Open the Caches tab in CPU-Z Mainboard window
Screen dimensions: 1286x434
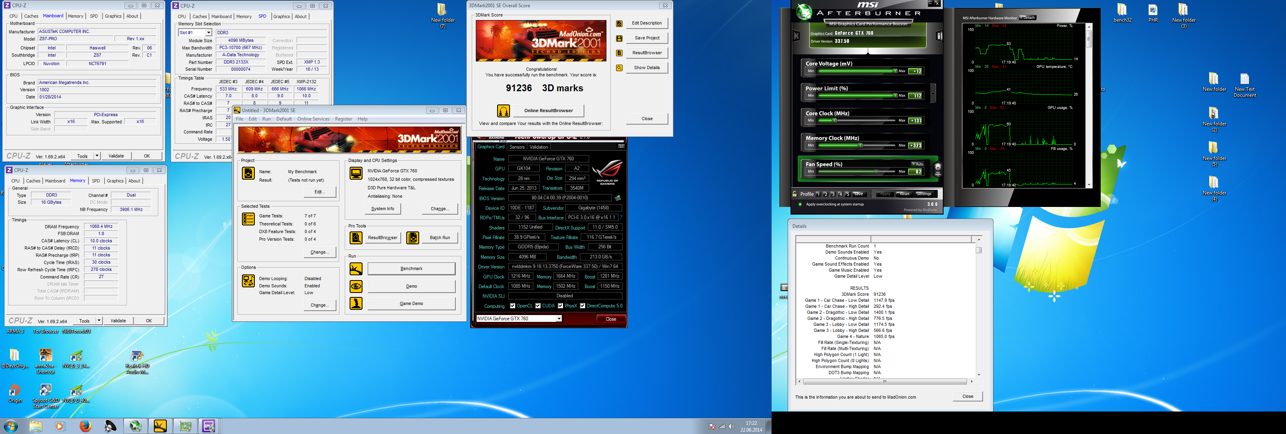(x=31, y=16)
